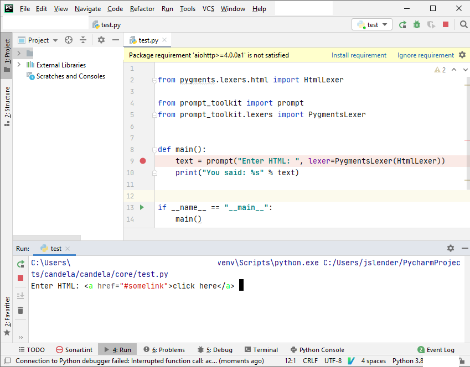The height and width of the screenshot is (367, 470).
Task: Expand the project root folder
Action: pos(19,53)
